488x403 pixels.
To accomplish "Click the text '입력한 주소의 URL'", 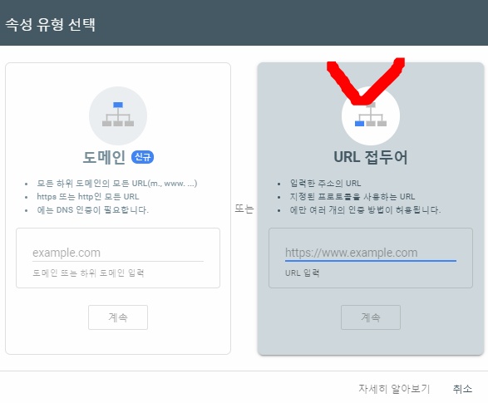I will (325, 183).
